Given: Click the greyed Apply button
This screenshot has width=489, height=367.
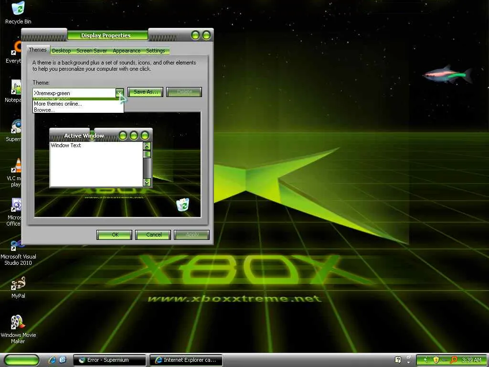Looking at the screenshot, I should click(x=192, y=235).
